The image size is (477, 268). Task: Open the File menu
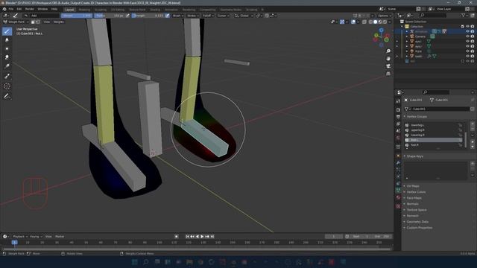[x=11, y=9]
